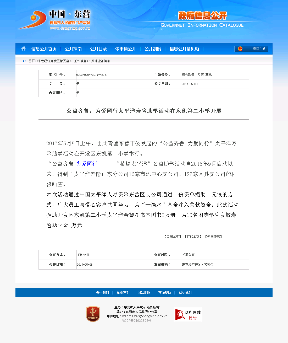Click the 鲁ICP备05021803号 registration link

pos(137,321)
